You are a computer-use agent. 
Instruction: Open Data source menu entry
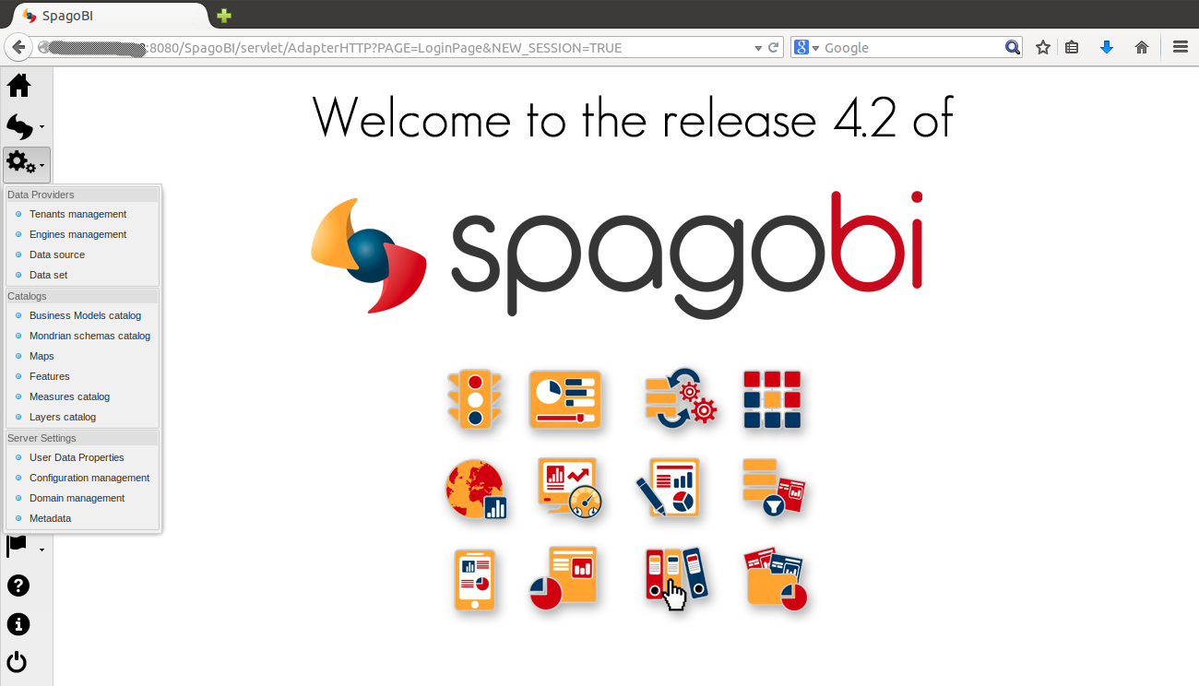(57, 254)
